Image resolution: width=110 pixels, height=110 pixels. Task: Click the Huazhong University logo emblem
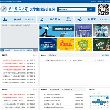click(4, 9)
